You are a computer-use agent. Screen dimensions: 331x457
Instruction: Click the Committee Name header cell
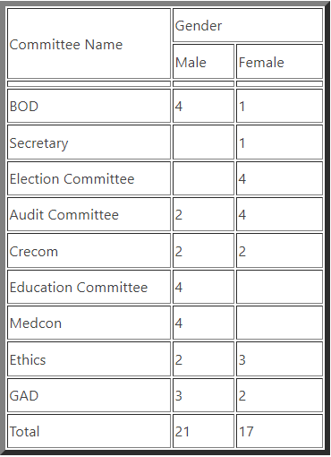coord(89,44)
